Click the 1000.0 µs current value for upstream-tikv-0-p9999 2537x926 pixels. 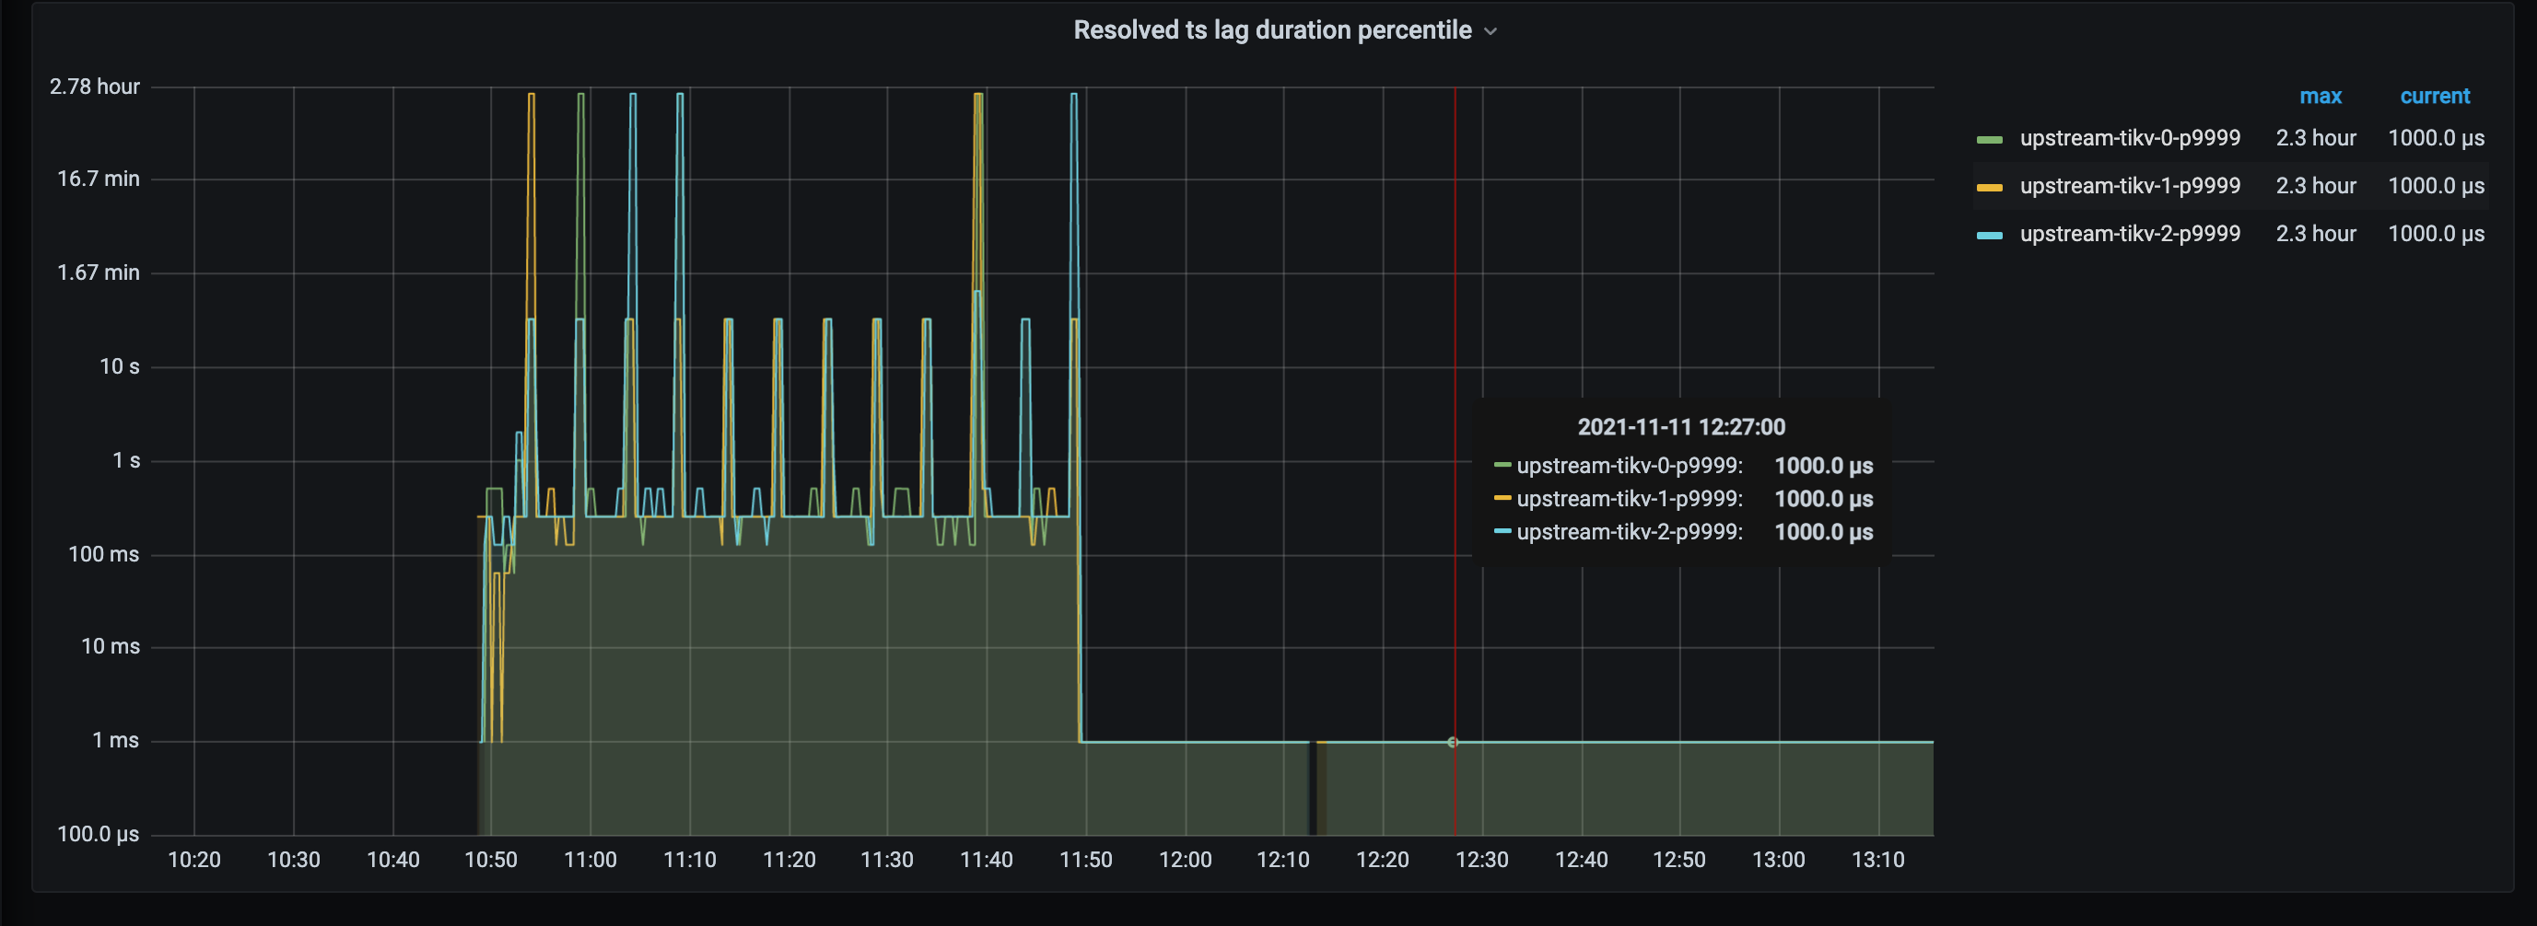click(2437, 138)
